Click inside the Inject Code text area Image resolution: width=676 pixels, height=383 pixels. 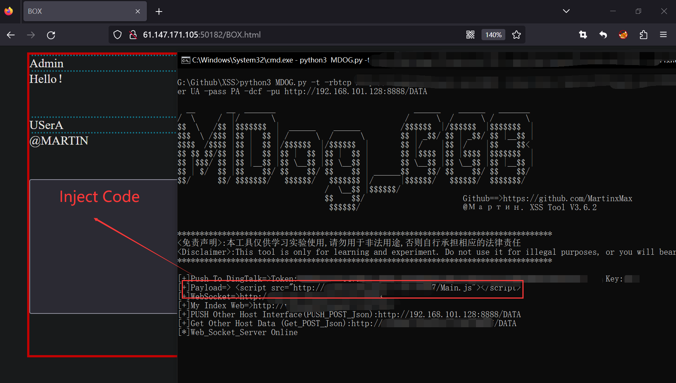tap(103, 247)
